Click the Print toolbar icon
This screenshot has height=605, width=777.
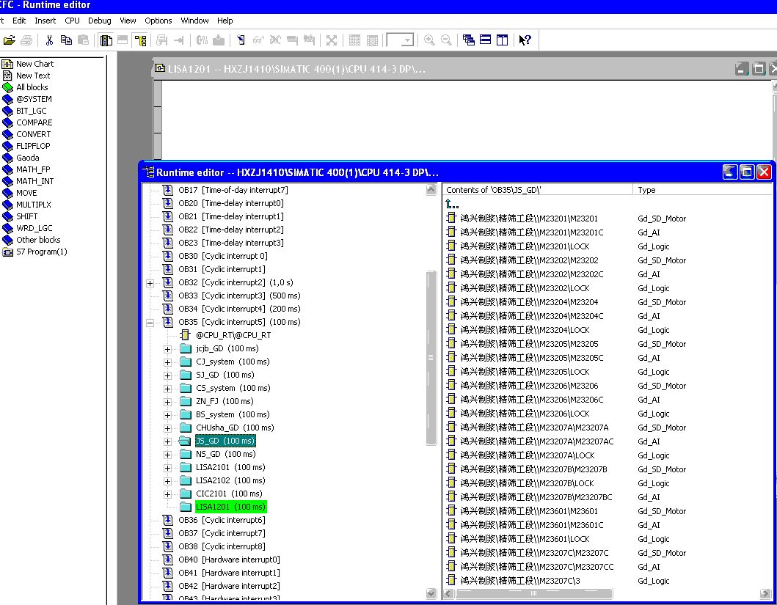[26, 40]
